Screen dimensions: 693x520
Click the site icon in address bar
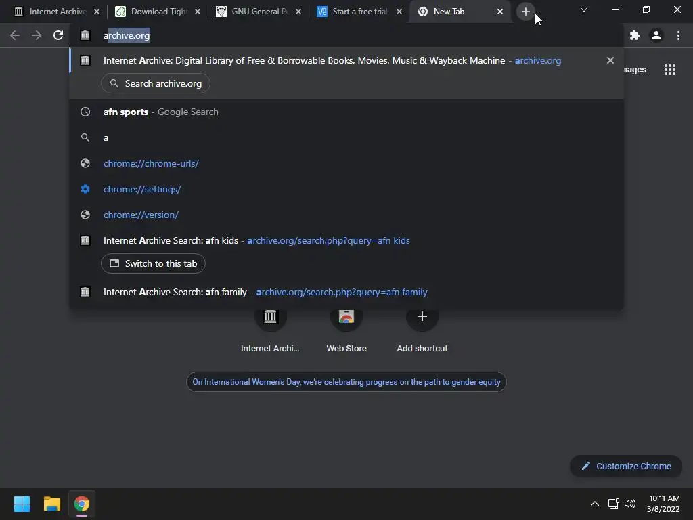click(85, 35)
